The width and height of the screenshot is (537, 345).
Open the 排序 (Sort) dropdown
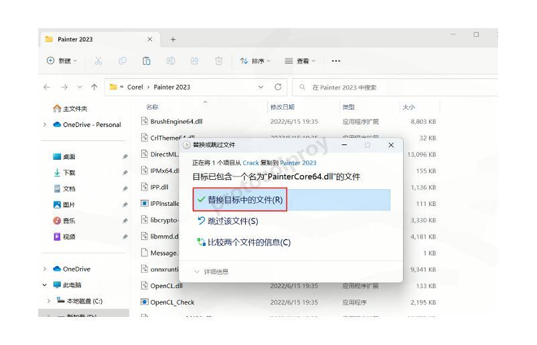255,61
